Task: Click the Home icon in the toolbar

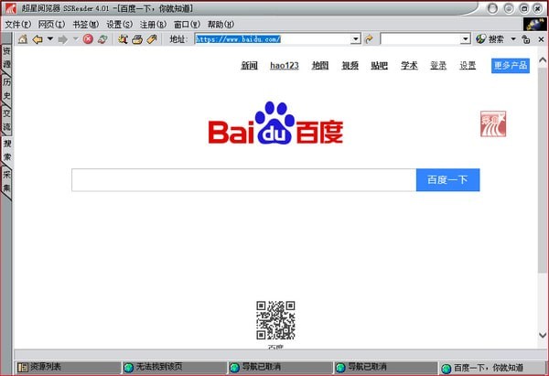Action: [23, 39]
